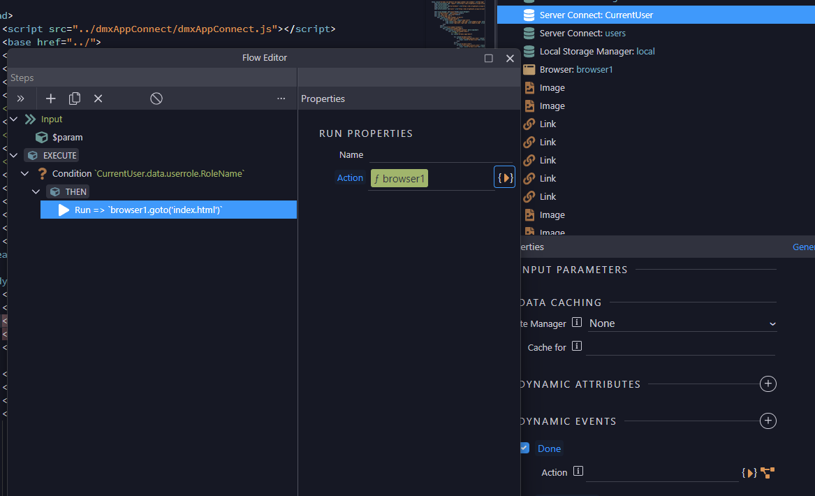Click Done Action data binding picker icon
The height and width of the screenshot is (496, 815).
(x=749, y=473)
